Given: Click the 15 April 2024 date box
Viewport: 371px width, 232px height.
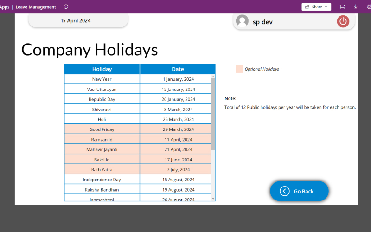Looking at the screenshot, I should click(x=78, y=20).
